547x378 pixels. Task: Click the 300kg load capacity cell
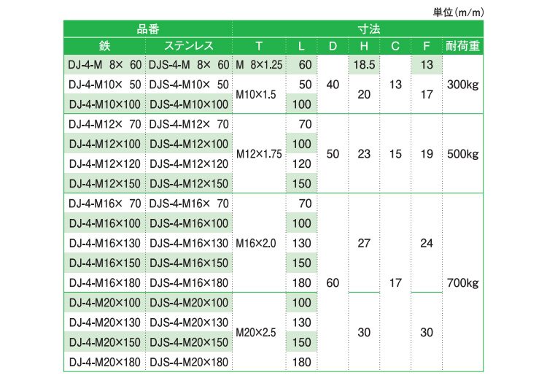pyautogui.click(x=462, y=85)
